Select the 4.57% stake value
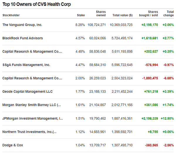This screenshot has width=176, height=156. [80, 38]
